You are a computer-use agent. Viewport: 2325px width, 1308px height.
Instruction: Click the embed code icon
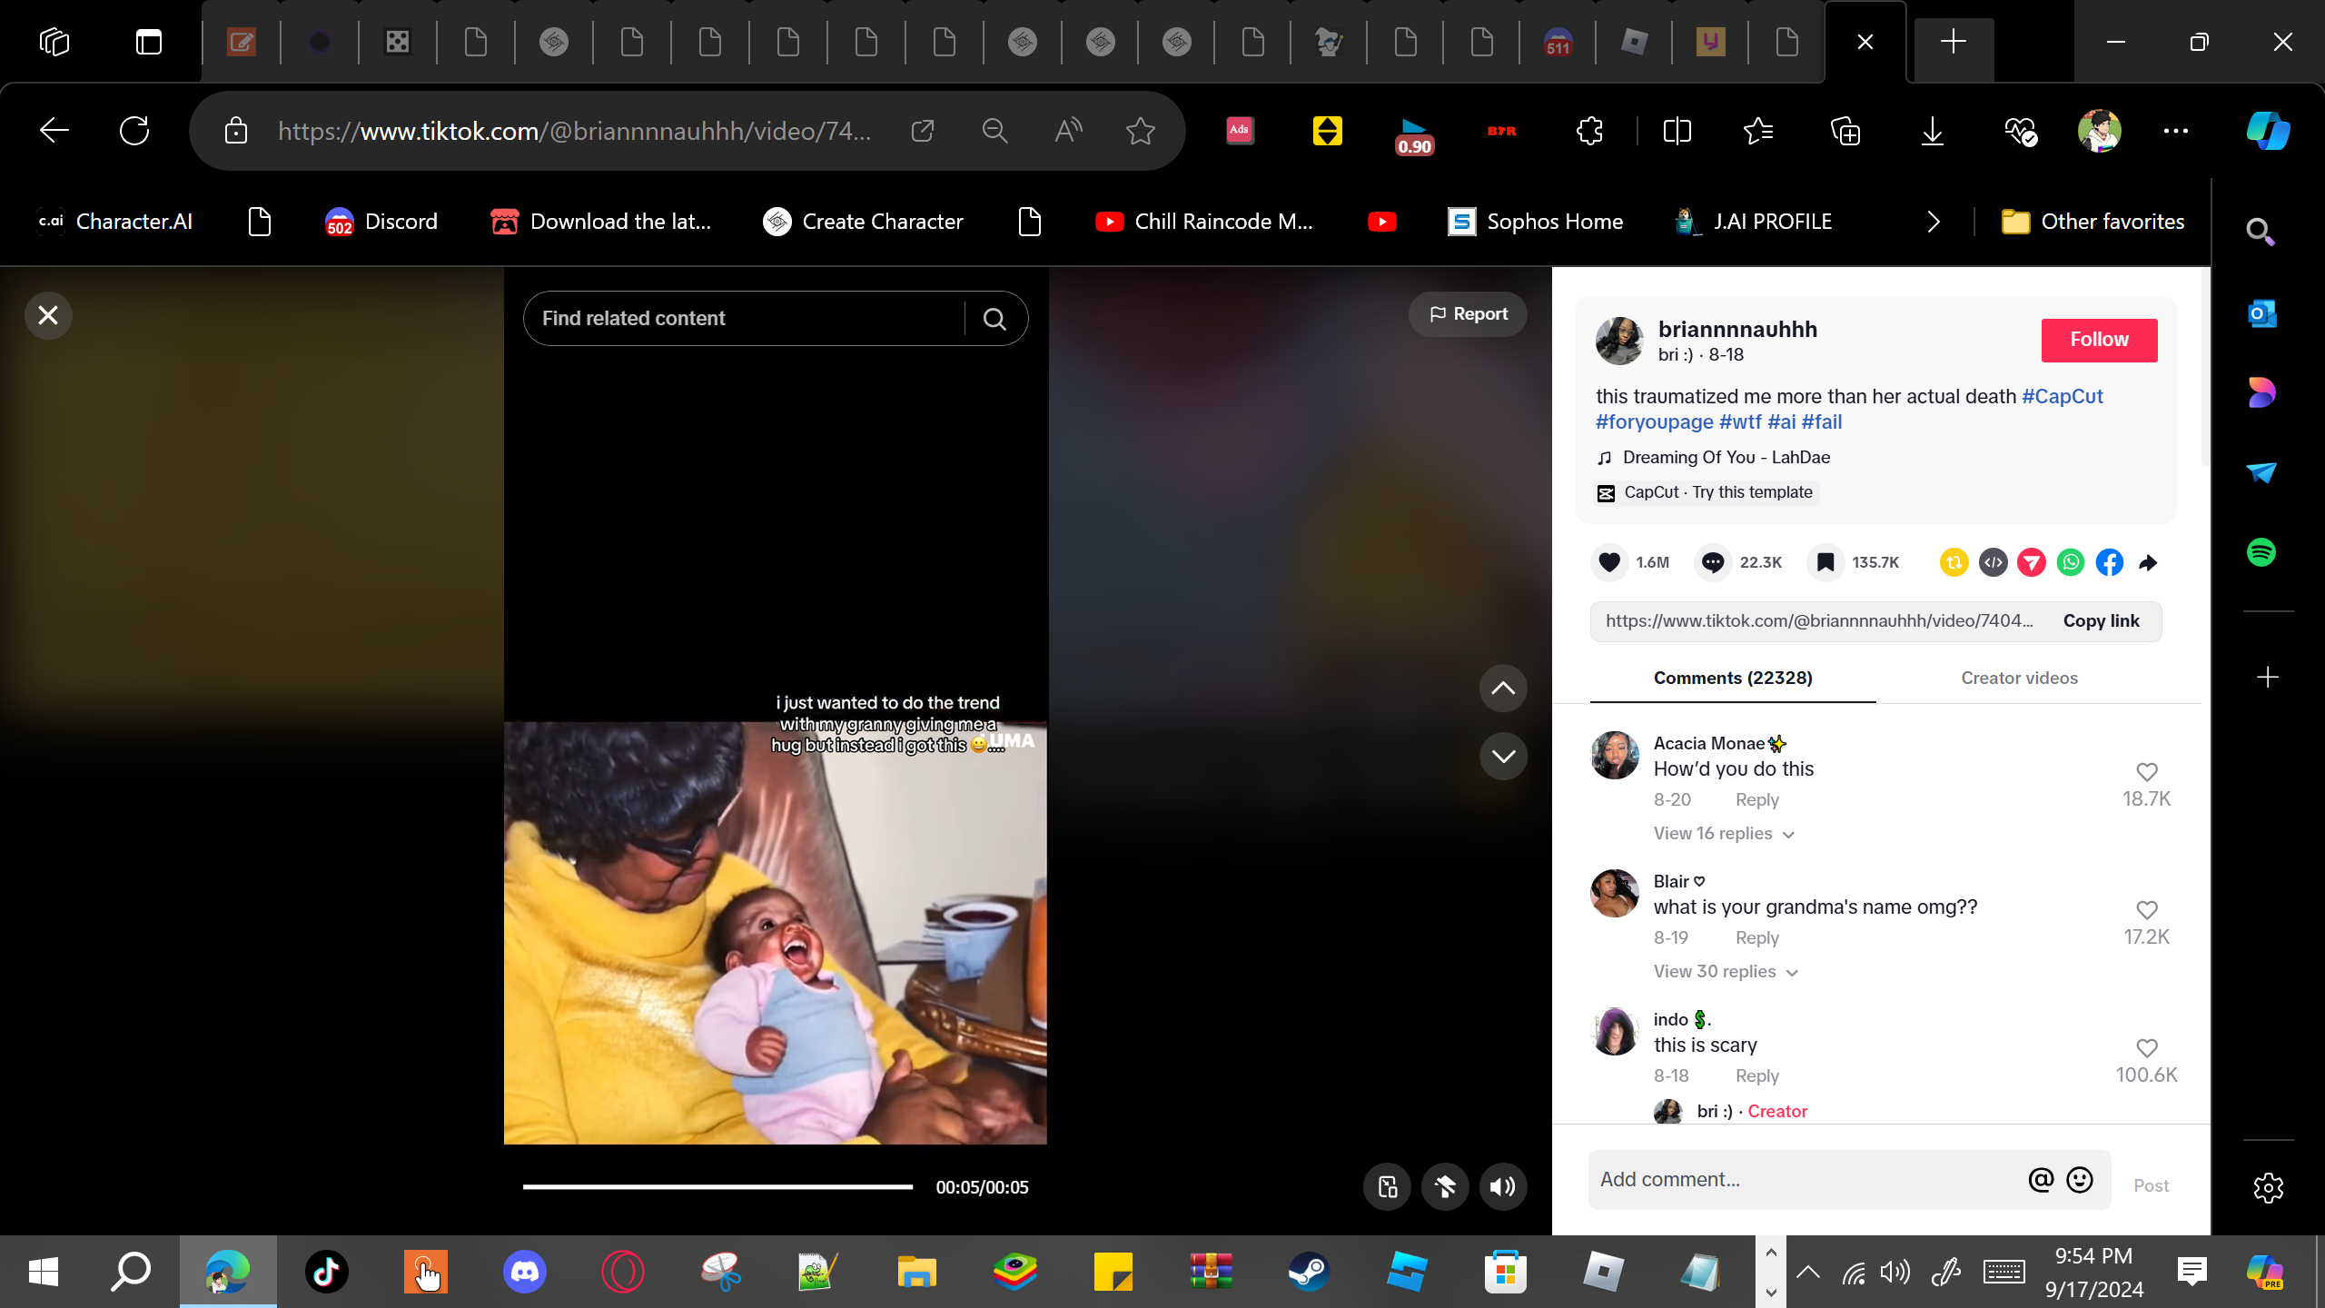point(1993,562)
